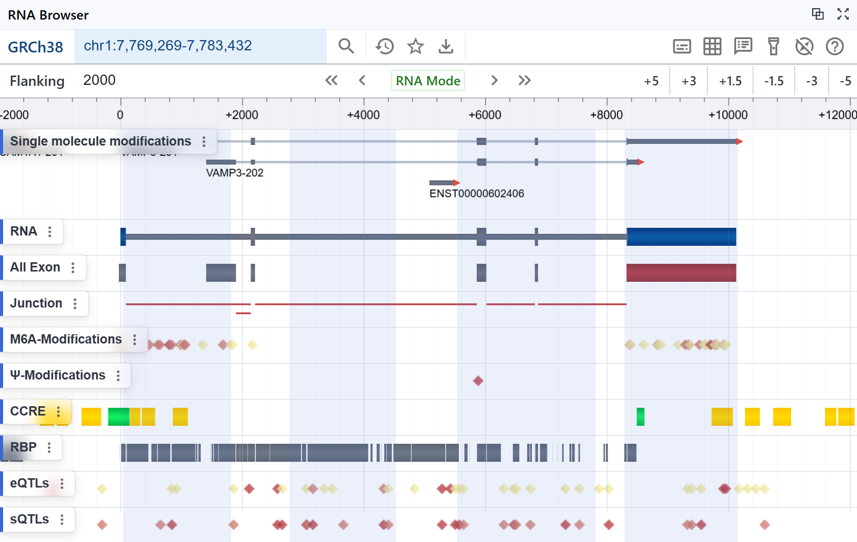Select the Junction track label
Viewport: 857px width, 542px height.
[36, 303]
